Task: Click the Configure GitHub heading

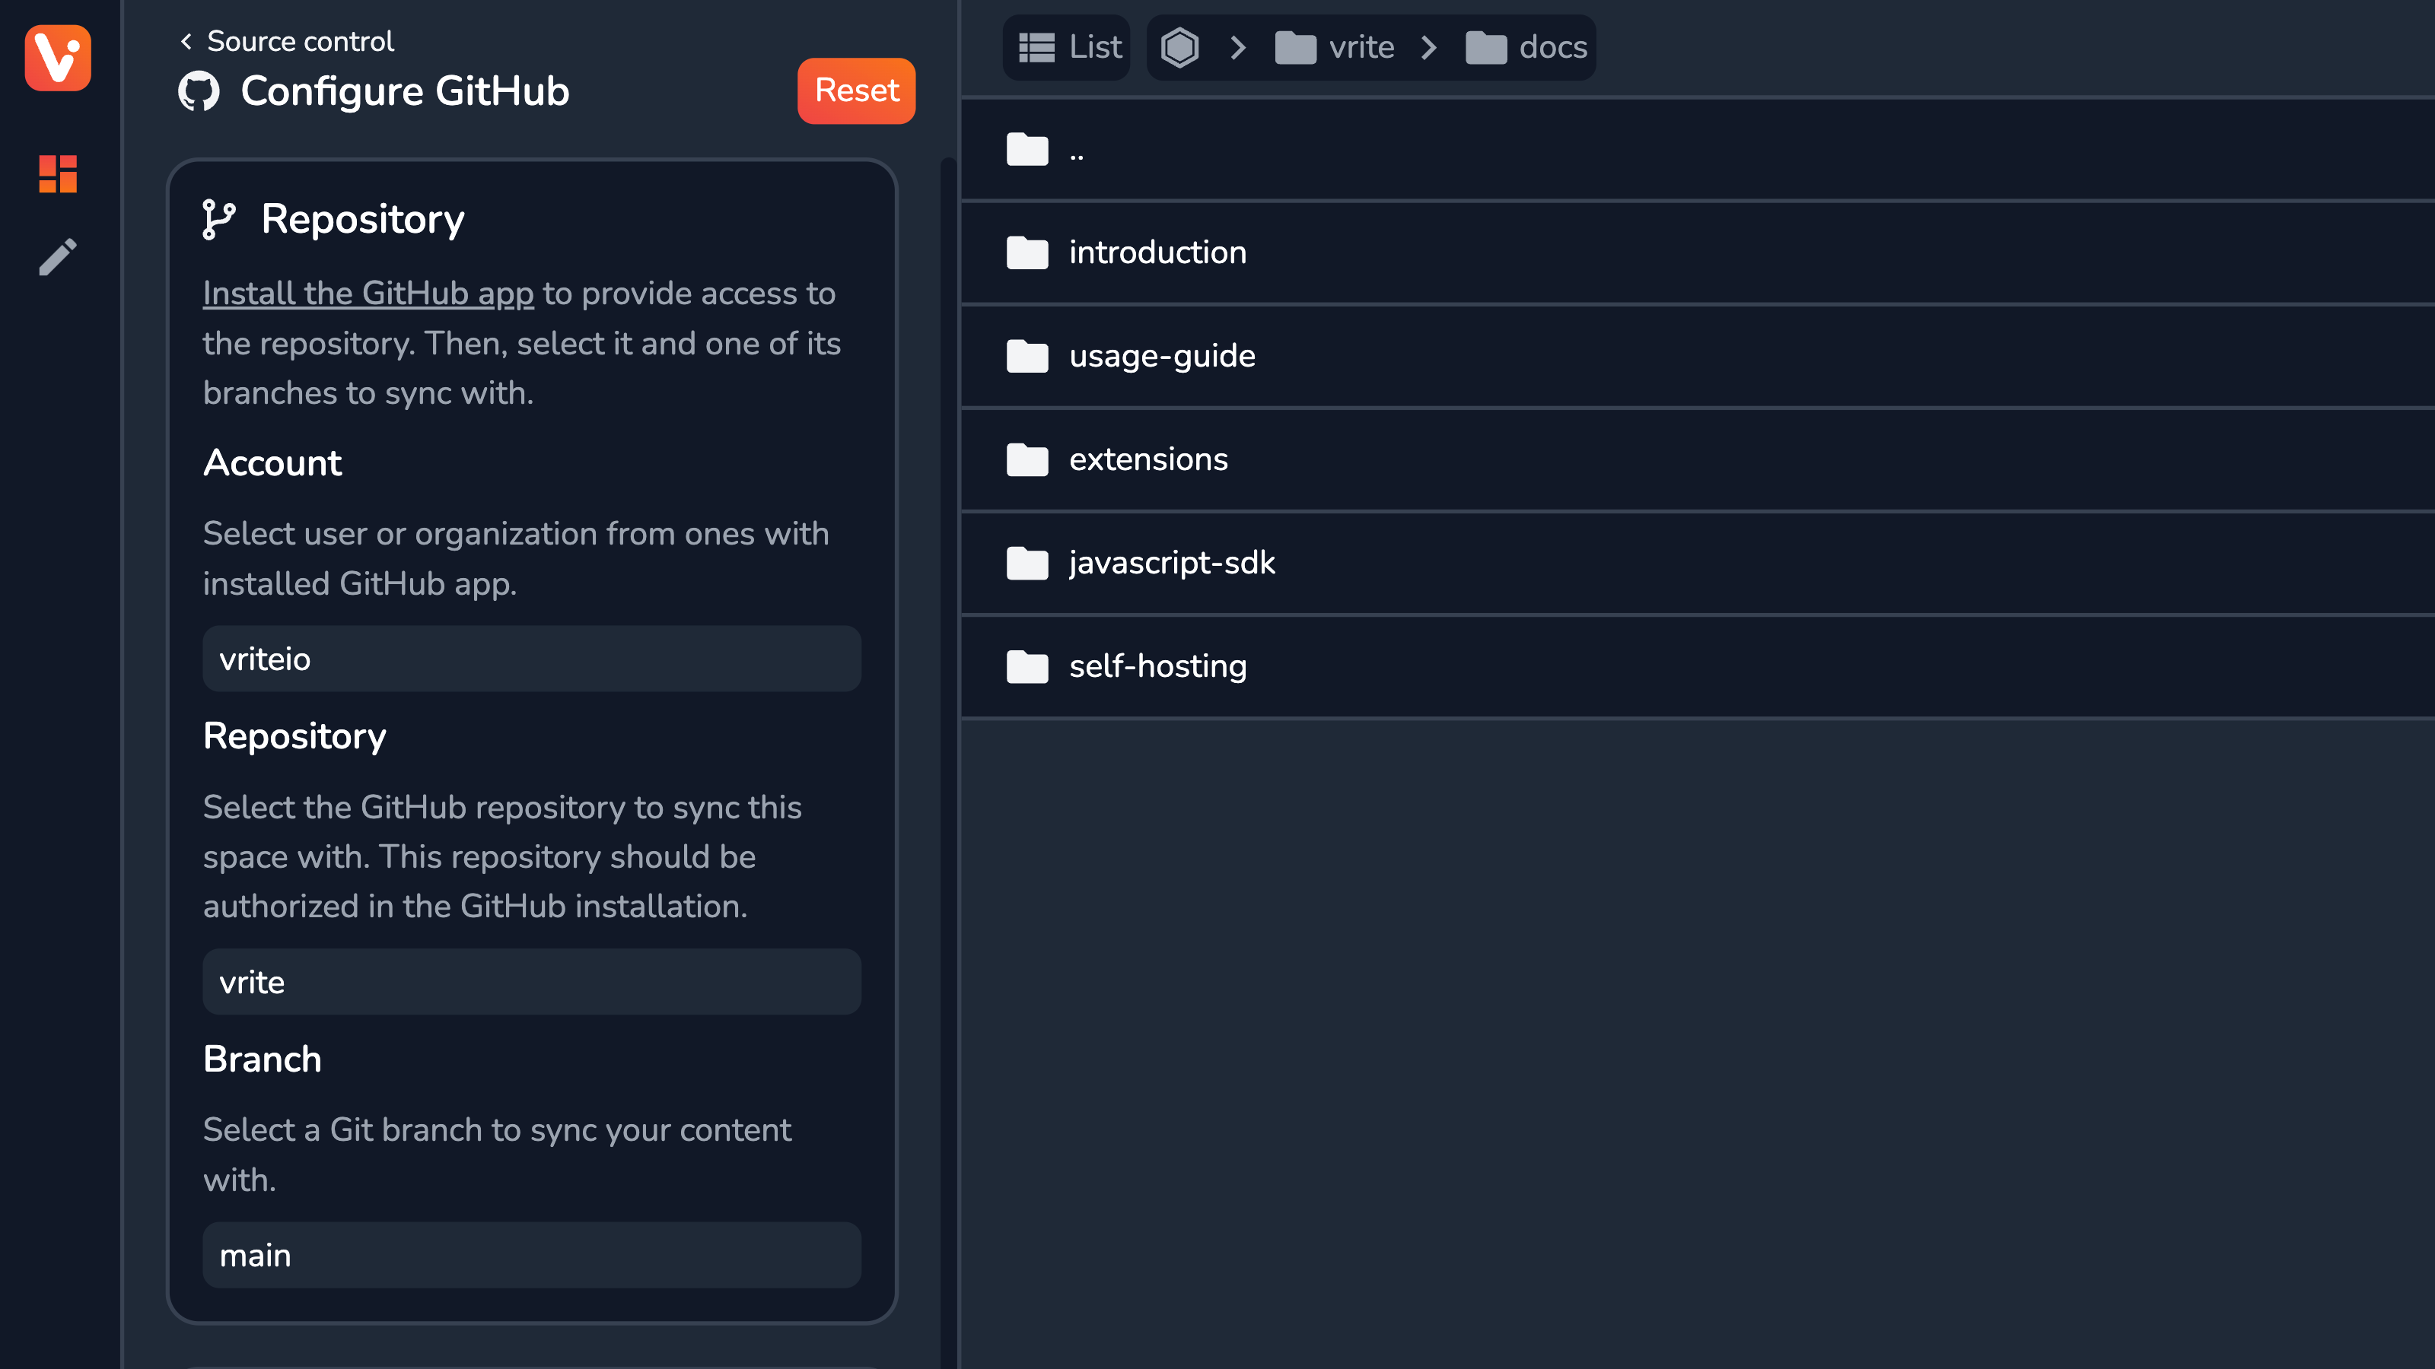Action: [405, 91]
